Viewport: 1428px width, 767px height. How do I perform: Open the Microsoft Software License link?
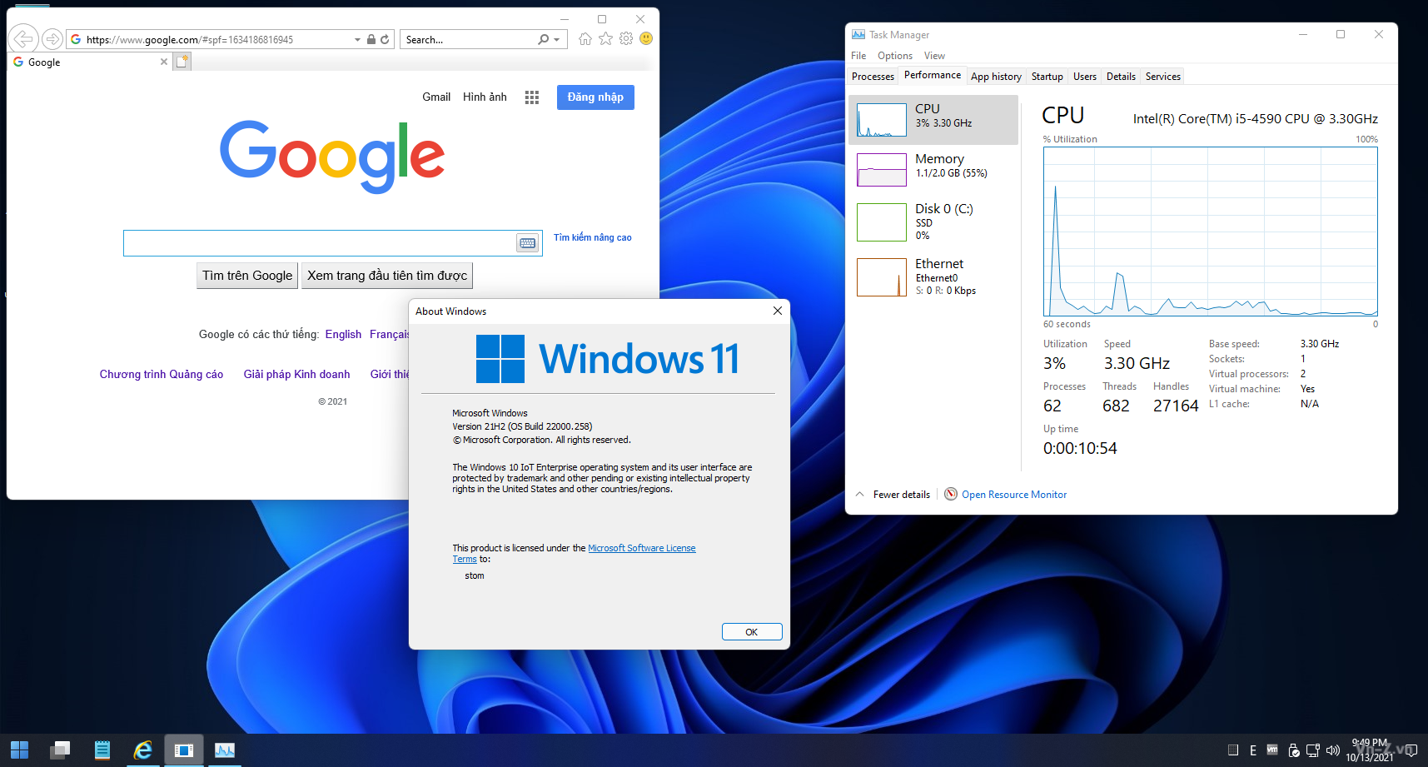[641, 548]
